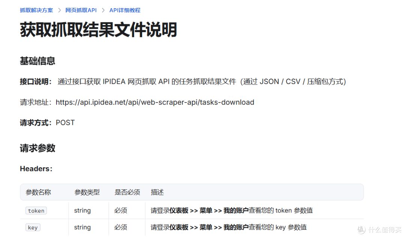
Task: Click the tasks-download request URL text
Action: click(155, 103)
